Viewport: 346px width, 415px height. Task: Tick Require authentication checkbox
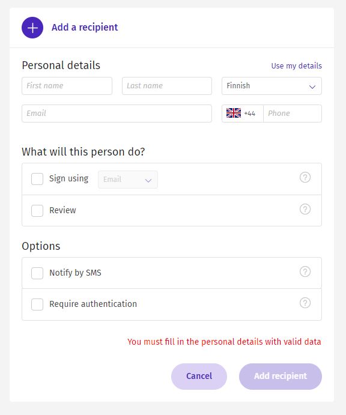click(x=37, y=304)
